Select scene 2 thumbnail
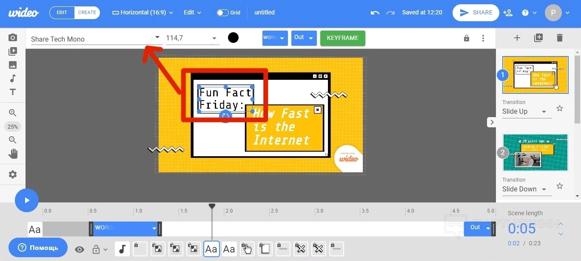Viewport: 581px width, 261px height. tap(535, 152)
